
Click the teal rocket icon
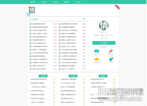(111, 59)
